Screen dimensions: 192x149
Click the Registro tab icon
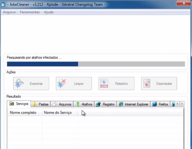(x=98, y=104)
